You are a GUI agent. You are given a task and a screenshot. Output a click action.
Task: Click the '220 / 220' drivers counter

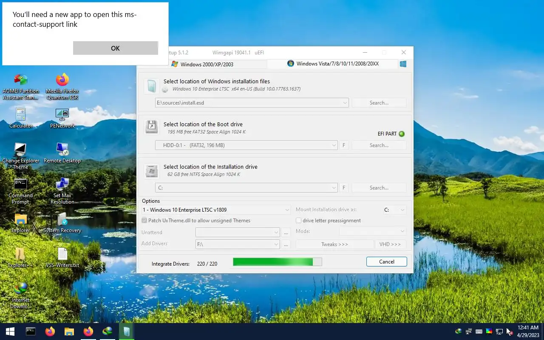click(x=207, y=264)
